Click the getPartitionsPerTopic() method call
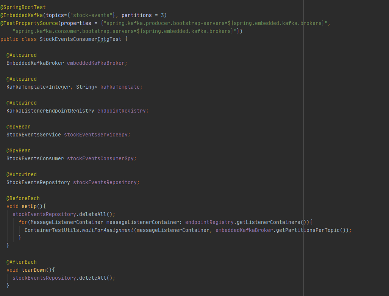Viewport: 389px width, 296px height. click(x=311, y=230)
